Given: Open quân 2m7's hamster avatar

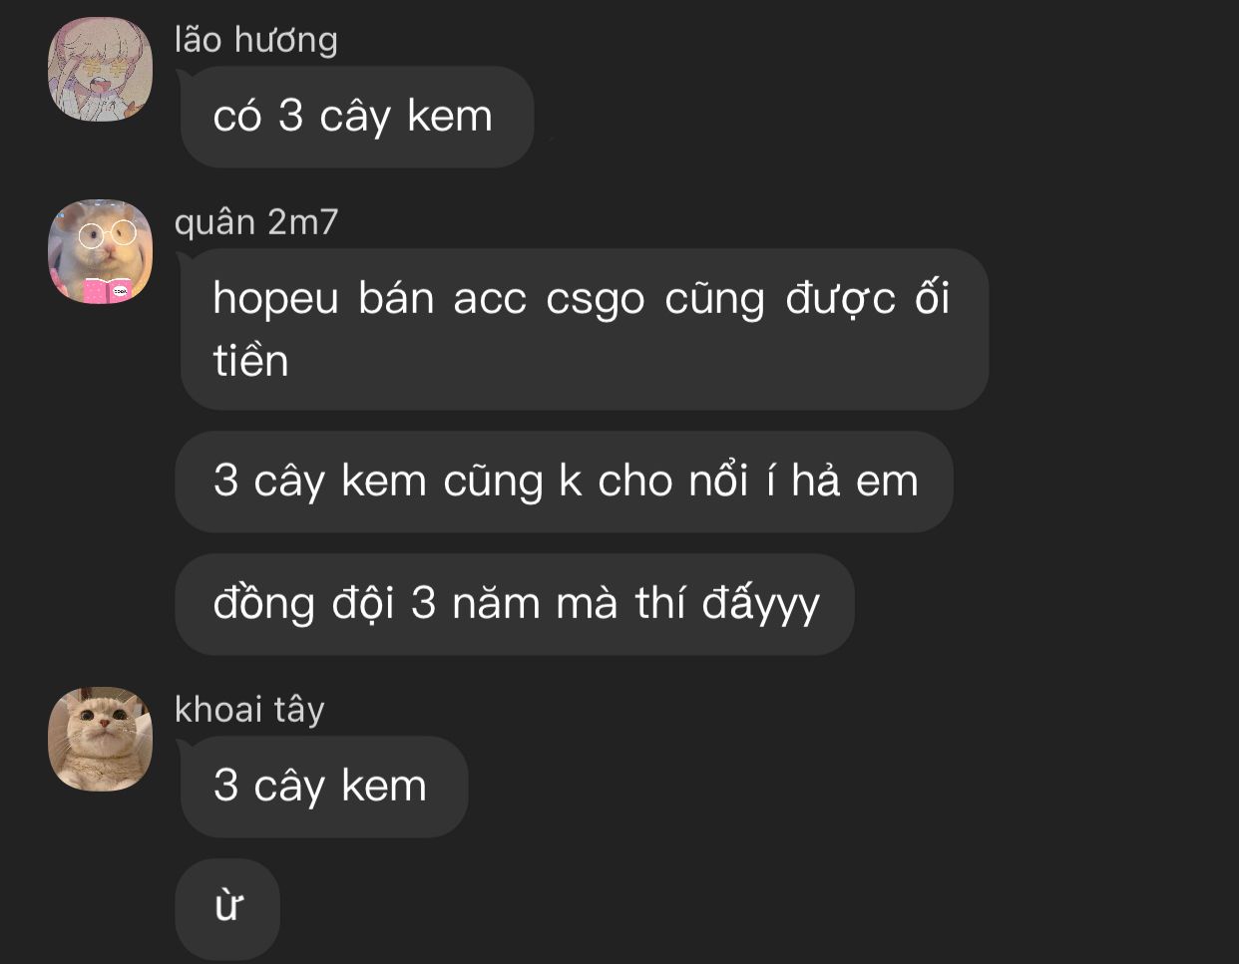Looking at the screenshot, I should point(100,251).
